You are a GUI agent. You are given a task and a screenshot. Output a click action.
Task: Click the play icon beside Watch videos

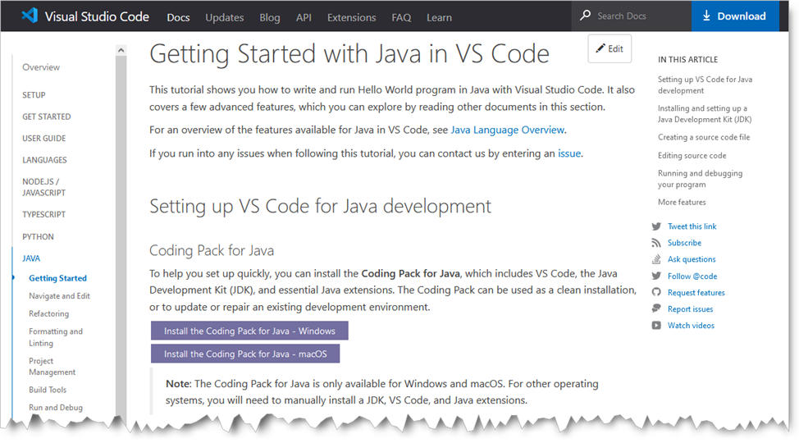(656, 326)
